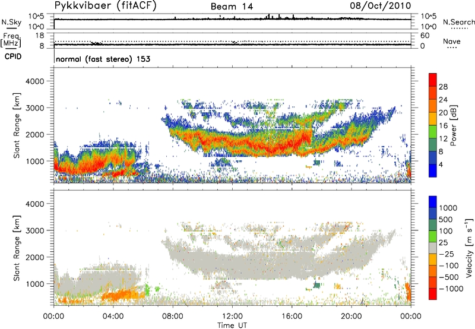Click the Pykkvibaer (fitACF) title

coord(105,6)
